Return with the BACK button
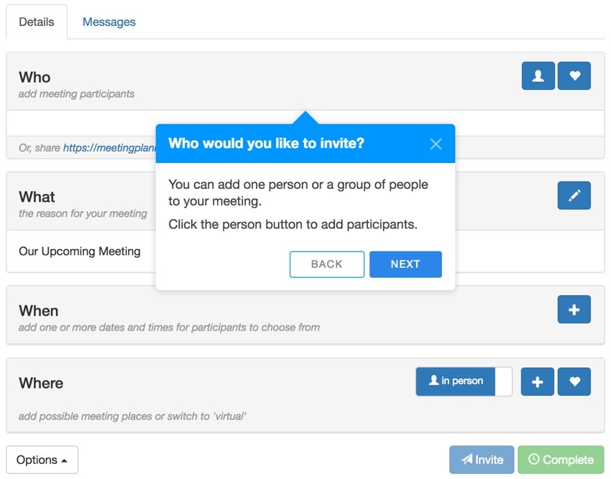 [x=327, y=264]
